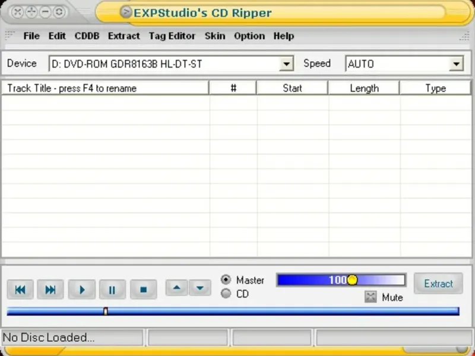Click the # column header
475x356 pixels.
[233, 88]
